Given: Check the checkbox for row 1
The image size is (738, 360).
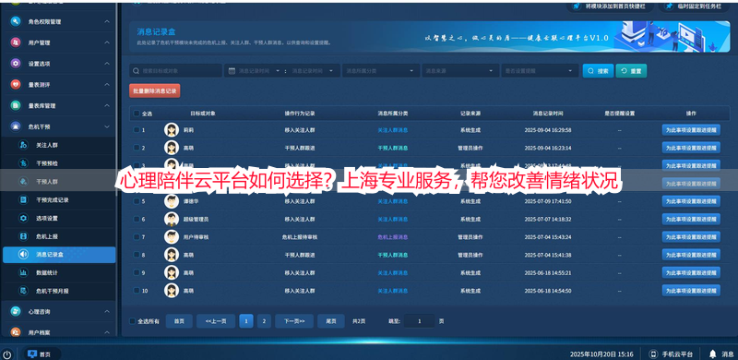Looking at the screenshot, I should (137, 129).
